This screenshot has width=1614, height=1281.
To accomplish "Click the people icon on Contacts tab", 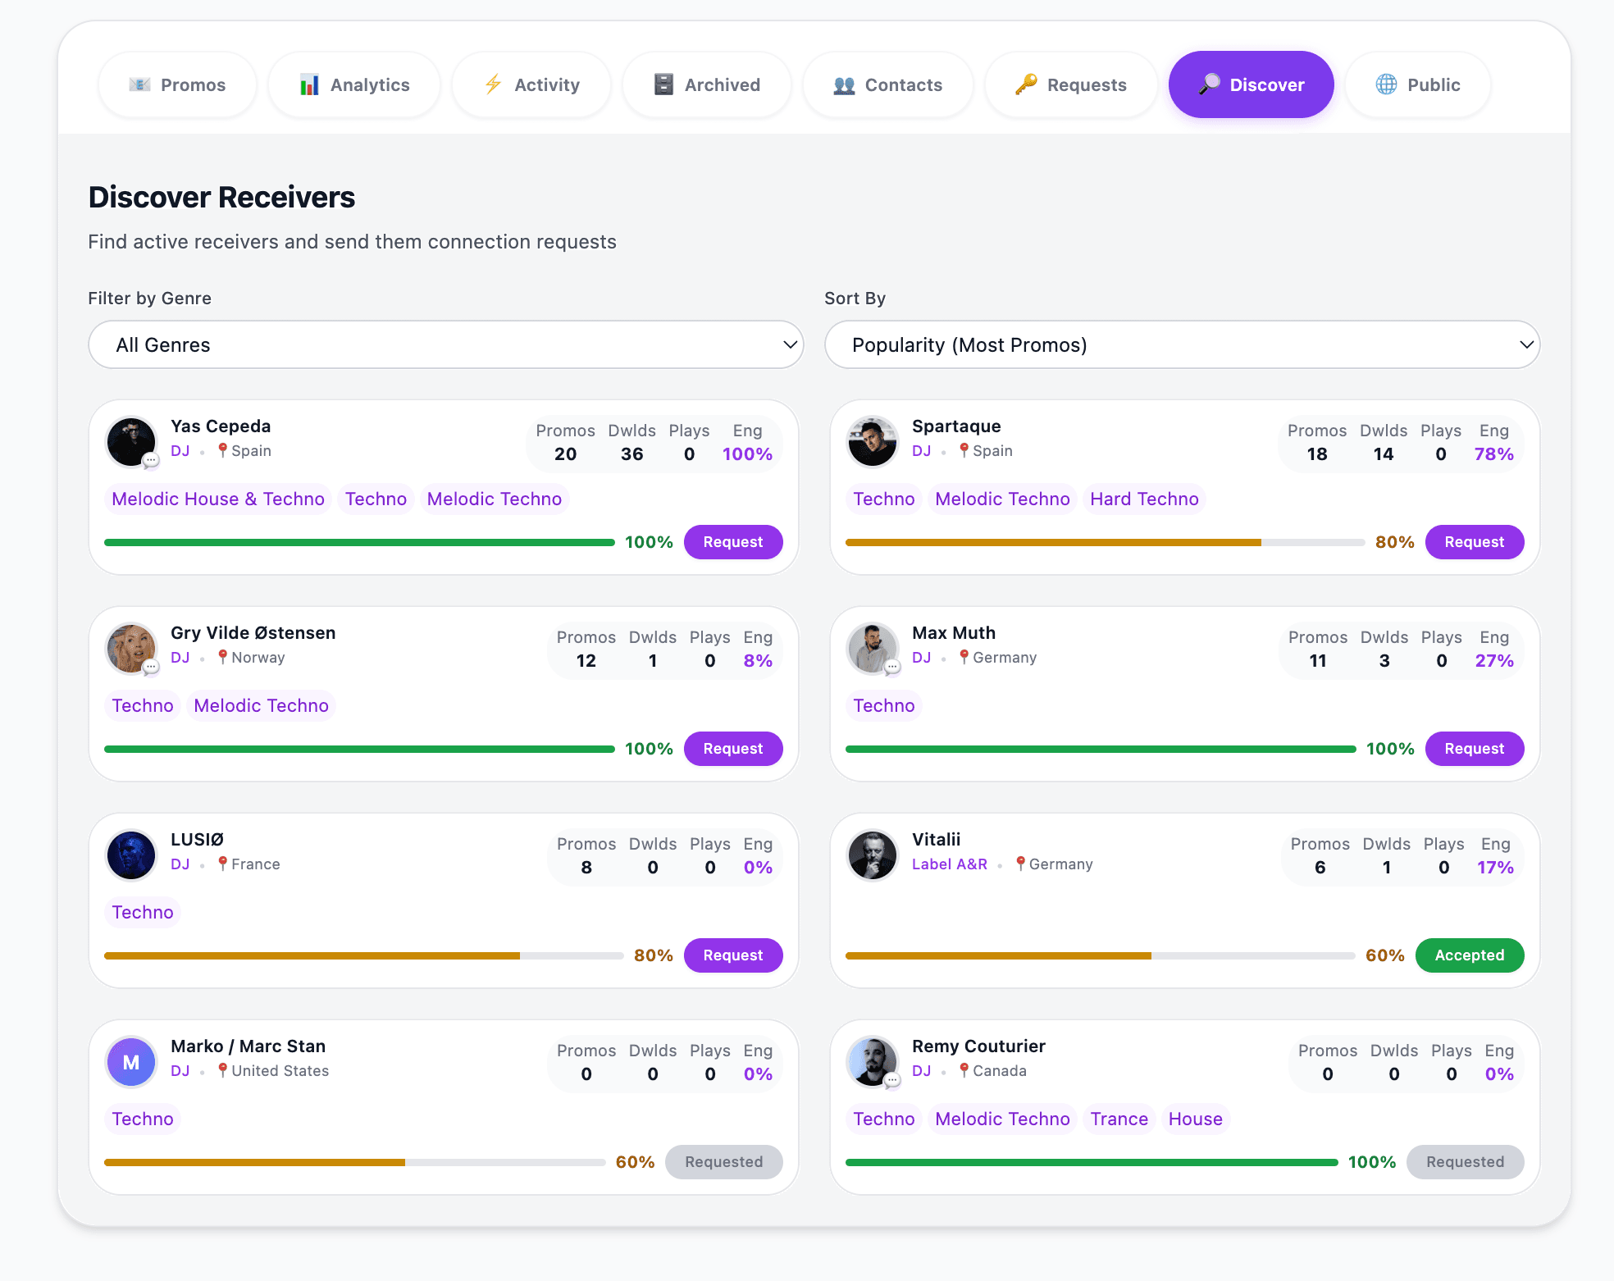I will pyautogui.click(x=844, y=85).
